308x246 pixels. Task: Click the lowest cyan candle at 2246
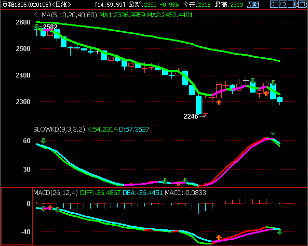(198, 105)
